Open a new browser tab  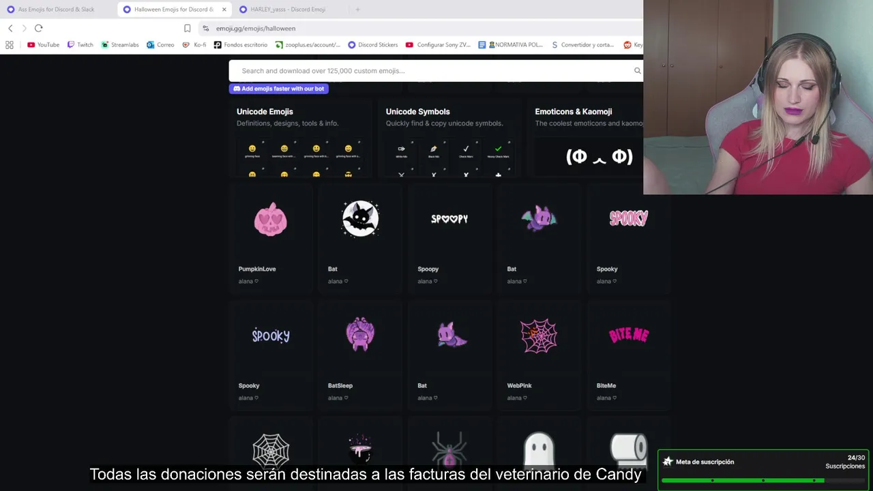click(x=357, y=10)
